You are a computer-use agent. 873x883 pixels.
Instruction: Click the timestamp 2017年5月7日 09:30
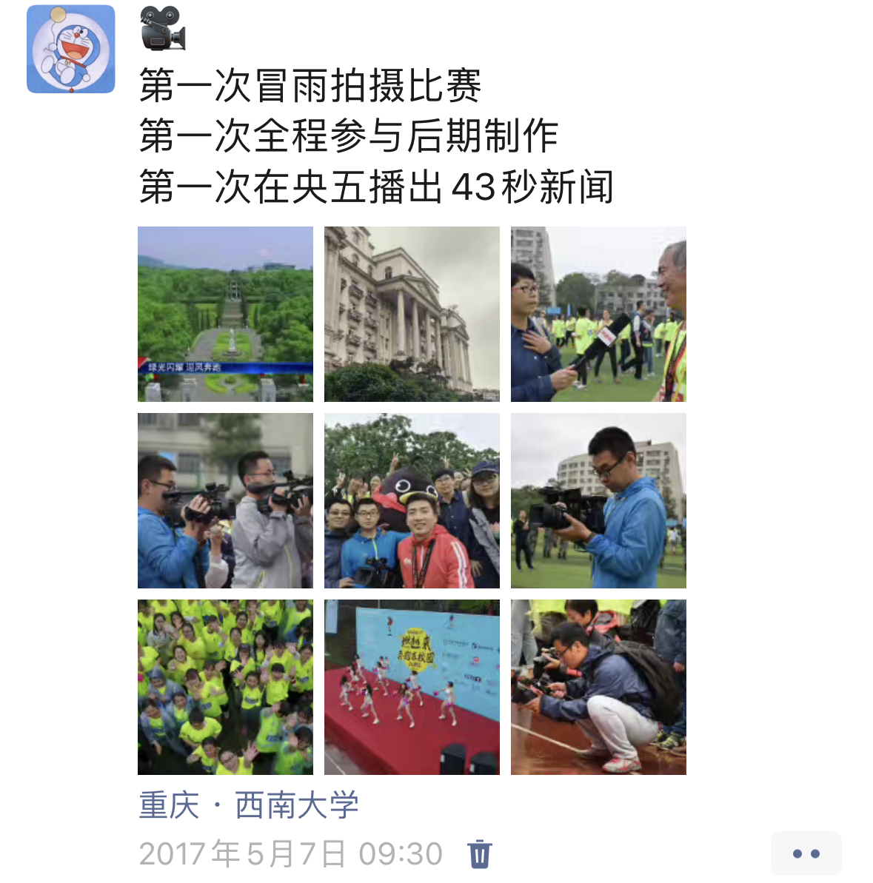click(290, 853)
